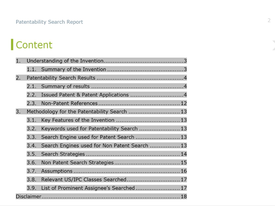Select 'Non Patent Search Strategies' entry

pos(80,162)
